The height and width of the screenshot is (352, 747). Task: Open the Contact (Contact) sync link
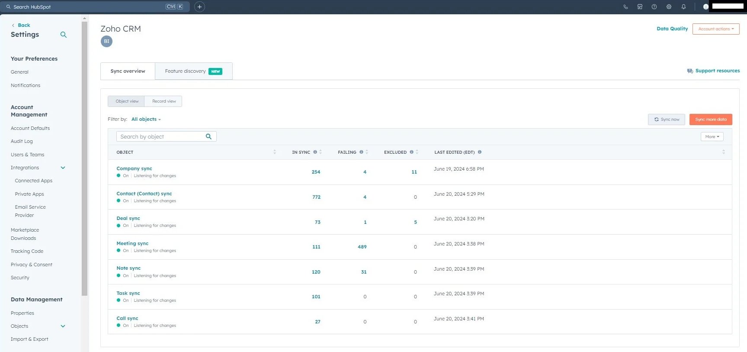click(144, 194)
